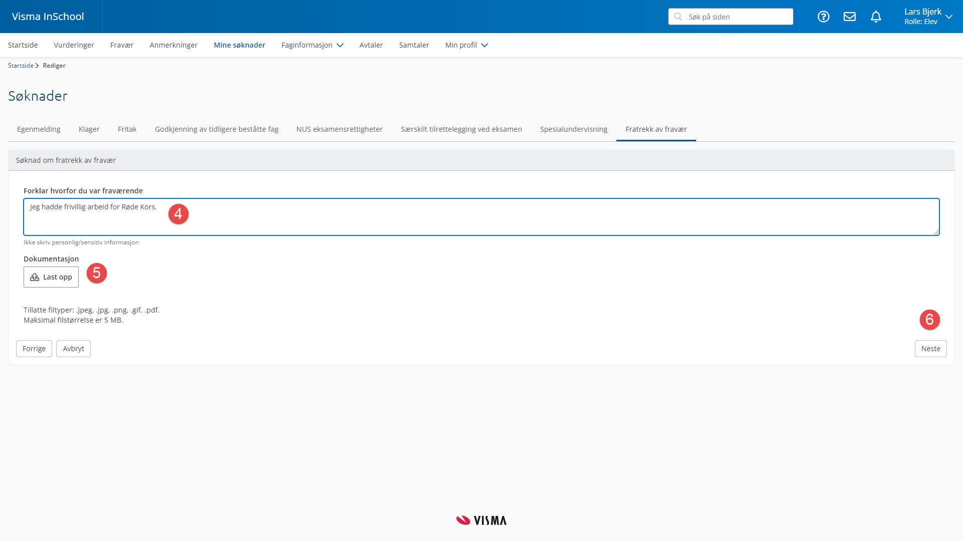This screenshot has width=963, height=541.
Task: Click the Last opp upload button
Action: tap(51, 277)
